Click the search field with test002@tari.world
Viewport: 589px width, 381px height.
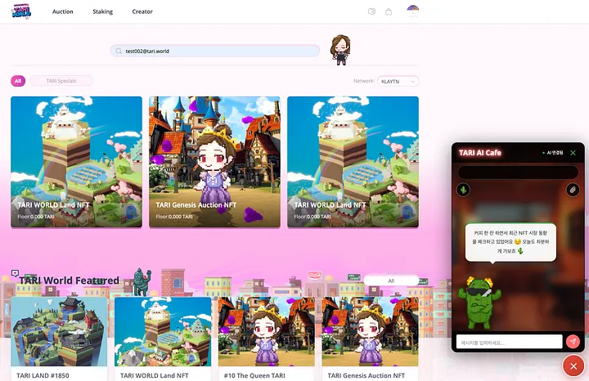click(215, 51)
